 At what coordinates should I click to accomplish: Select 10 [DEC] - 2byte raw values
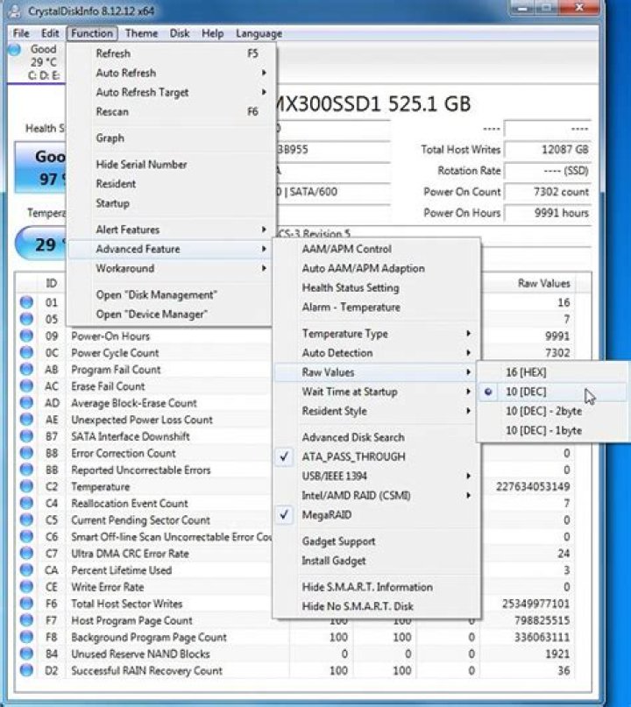point(552,411)
